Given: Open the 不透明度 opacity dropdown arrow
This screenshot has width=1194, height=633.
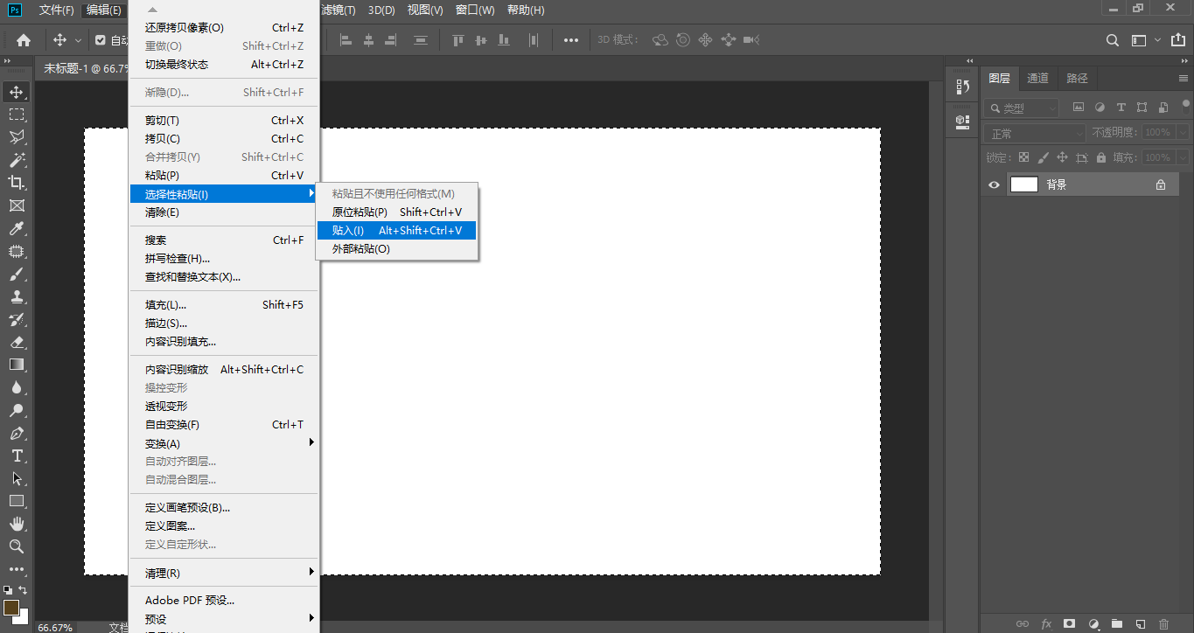Looking at the screenshot, I should click(x=1183, y=133).
